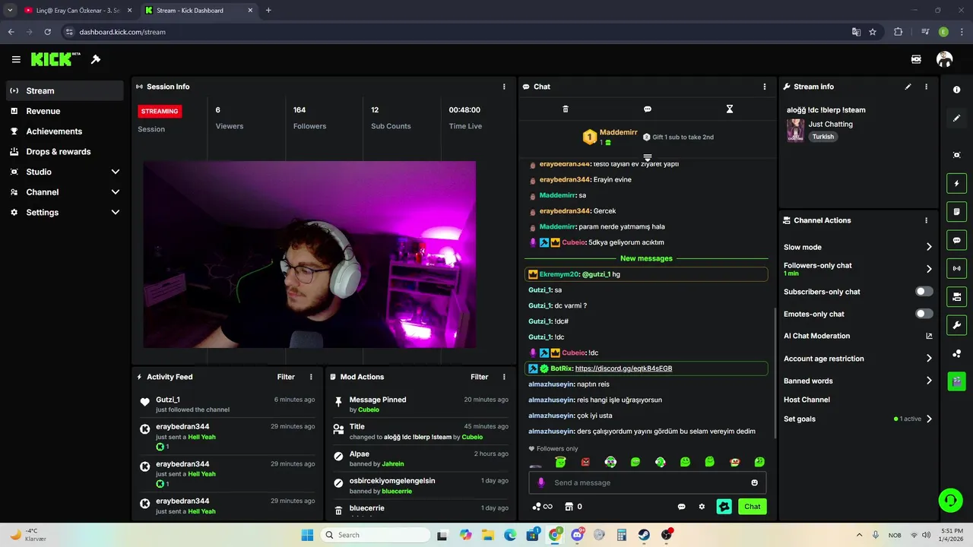The height and width of the screenshot is (547, 973).
Task: Open Account age restriction chevron
Action: 929,359
